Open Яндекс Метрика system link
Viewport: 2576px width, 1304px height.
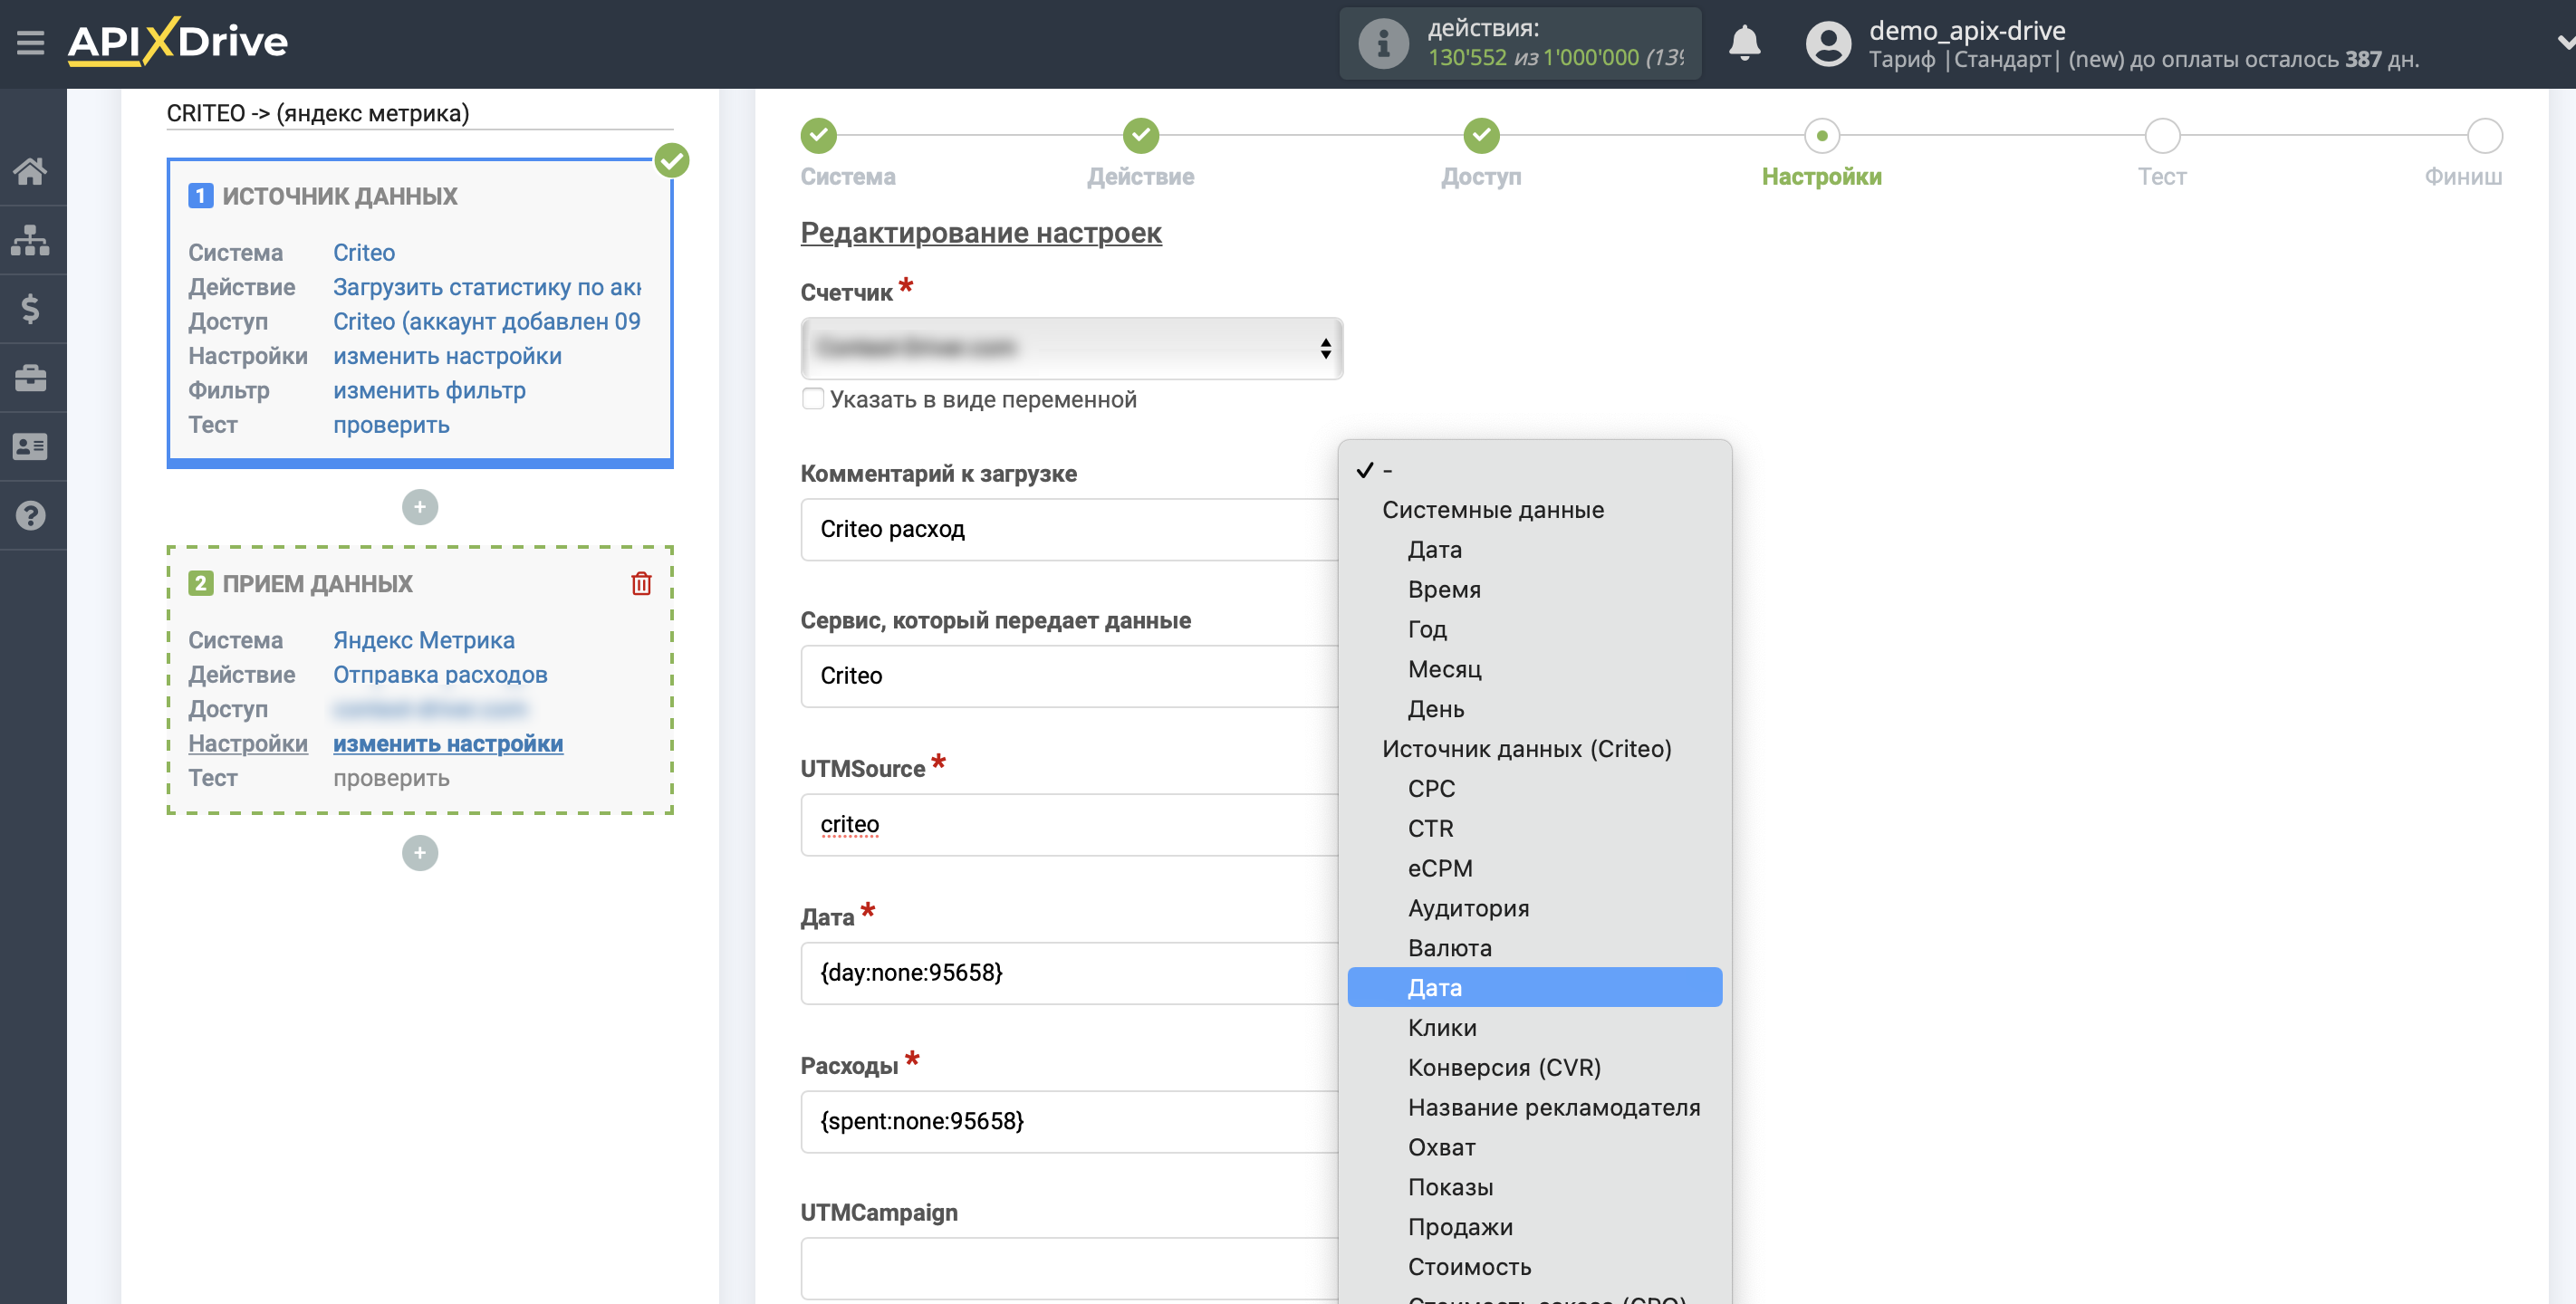(424, 640)
